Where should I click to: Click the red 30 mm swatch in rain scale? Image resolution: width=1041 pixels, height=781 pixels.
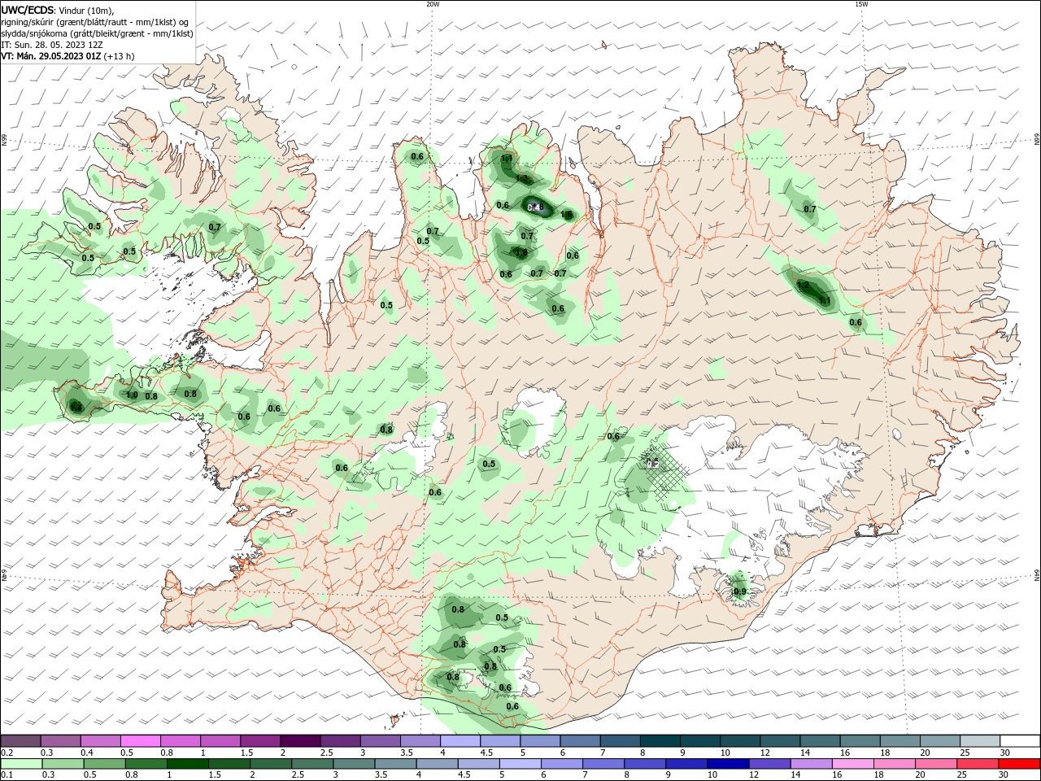click(1019, 764)
